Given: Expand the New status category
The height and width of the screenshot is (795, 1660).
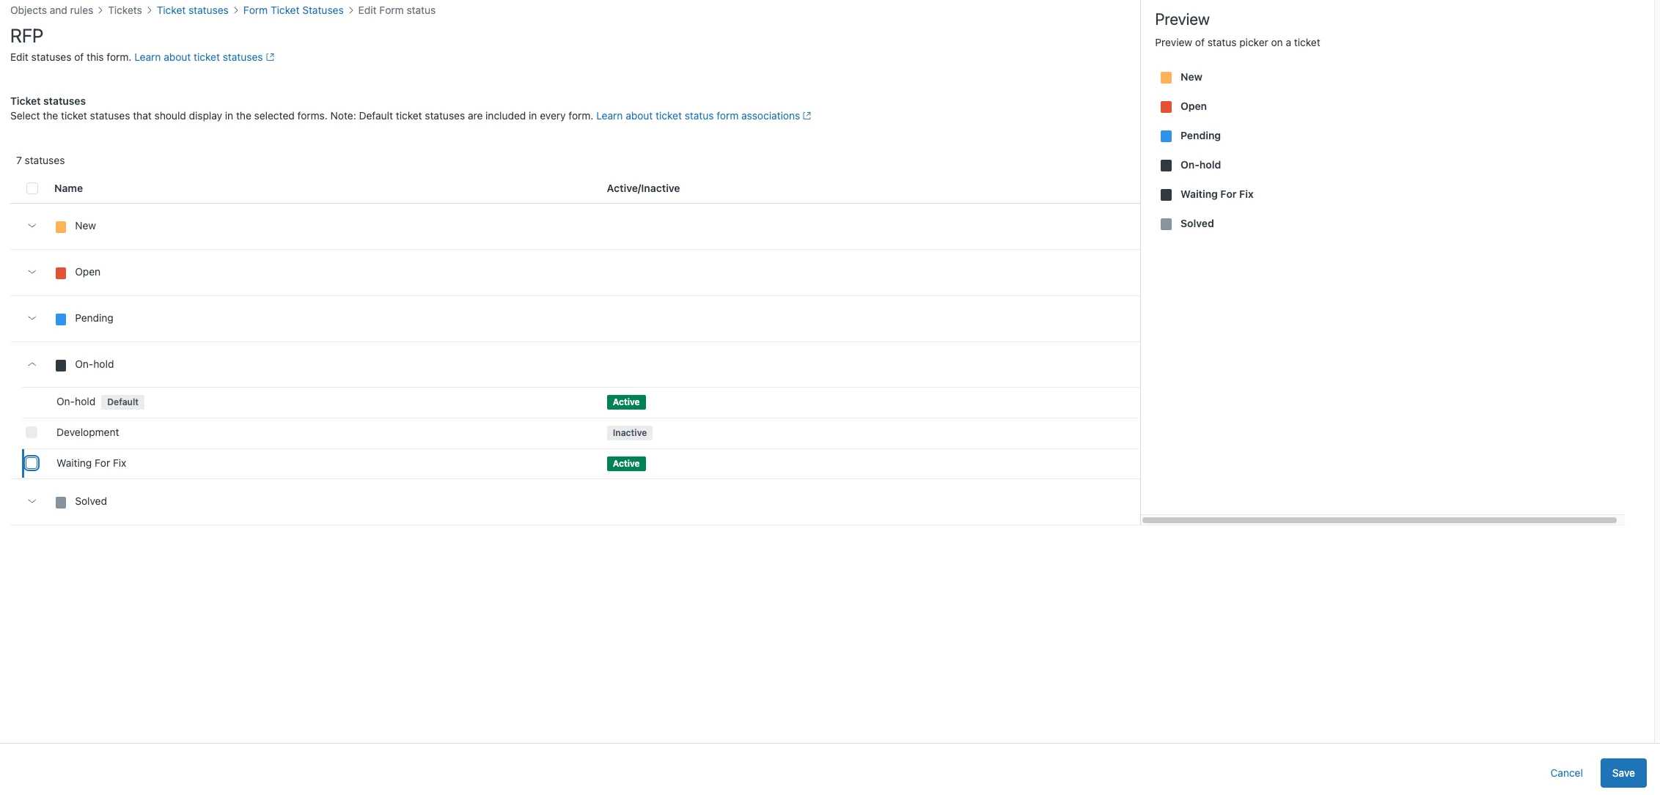Looking at the screenshot, I should (x=32, y=226).
